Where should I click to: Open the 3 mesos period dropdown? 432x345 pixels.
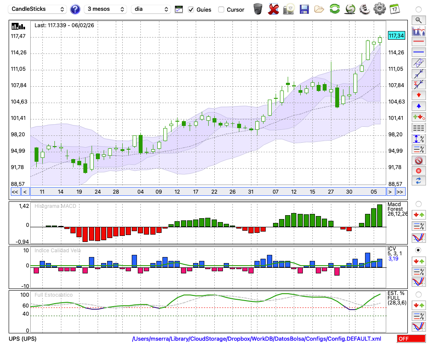tap(106, 9)
